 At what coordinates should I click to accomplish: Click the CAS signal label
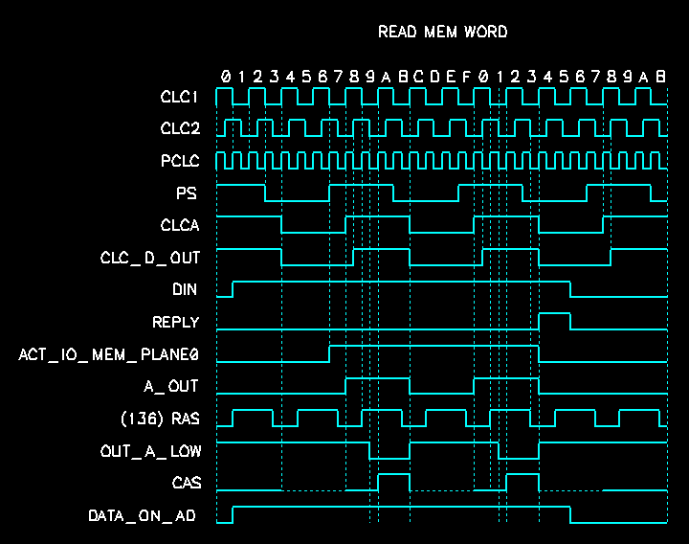[x=185, y=483]
